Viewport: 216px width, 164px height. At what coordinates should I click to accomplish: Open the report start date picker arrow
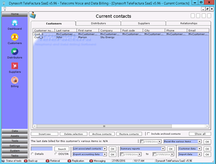[x=139, y=154]
